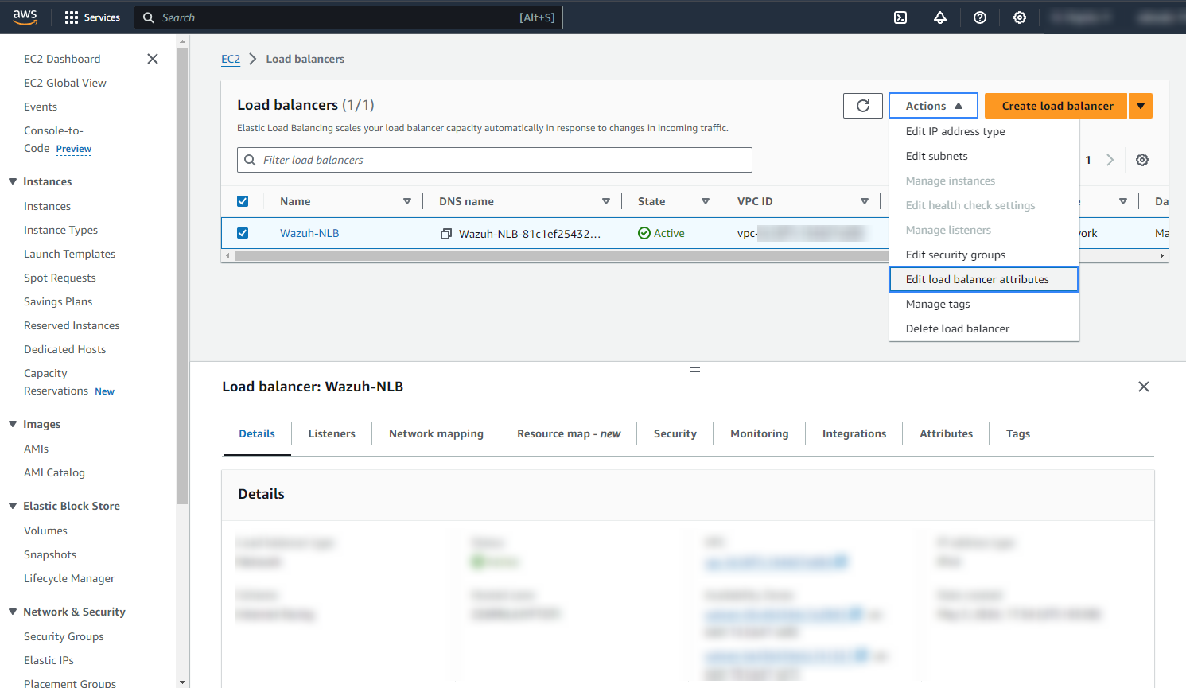Open AWS CloudShell terminal icon
The image size is (1186, 688).
click(x=900, y=17)
